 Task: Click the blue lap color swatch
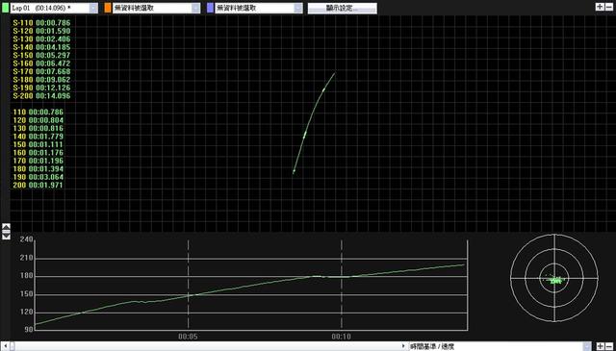click(x=210, y=8)
